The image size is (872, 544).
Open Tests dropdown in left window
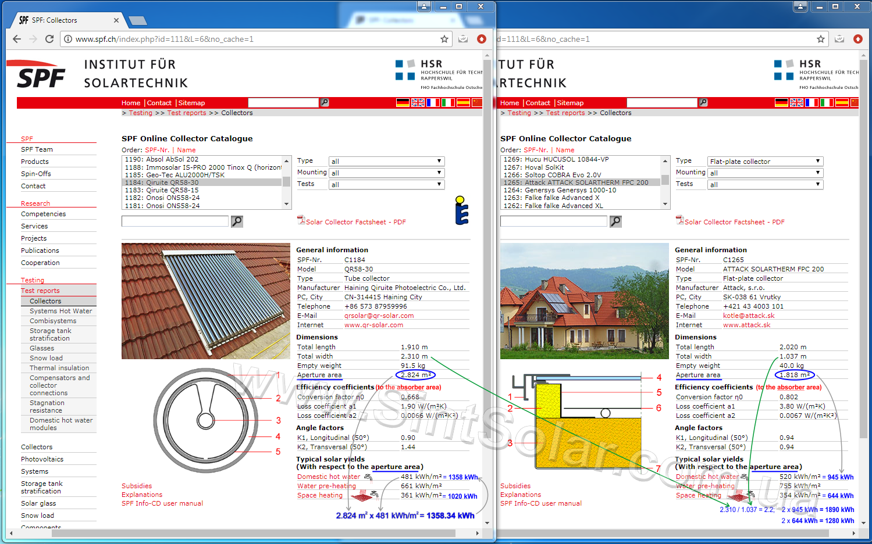tap(386, 184)
